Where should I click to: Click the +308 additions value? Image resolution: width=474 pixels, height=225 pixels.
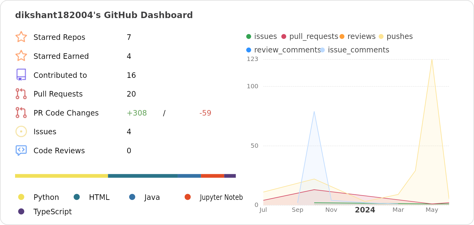(137, 113)
